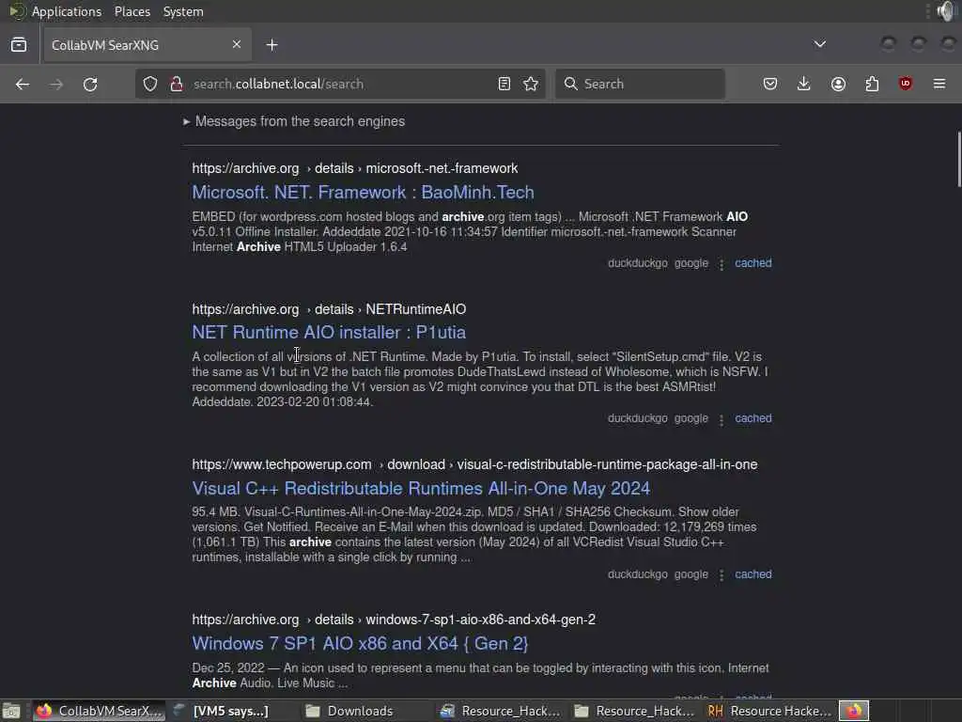Open more options for Microsoft .NET Framework result

point(721,264)
